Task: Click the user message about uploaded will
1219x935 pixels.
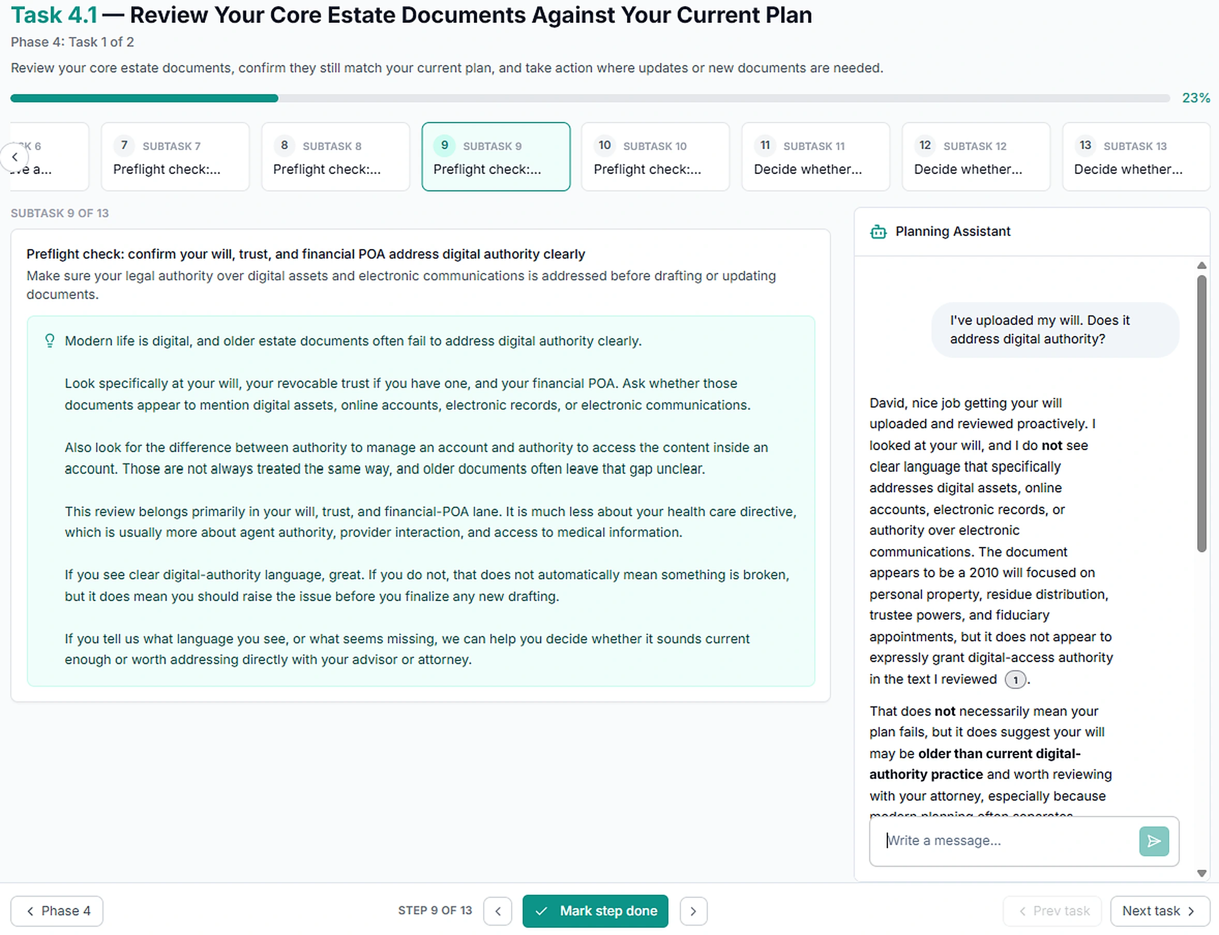Action: 1056,330
